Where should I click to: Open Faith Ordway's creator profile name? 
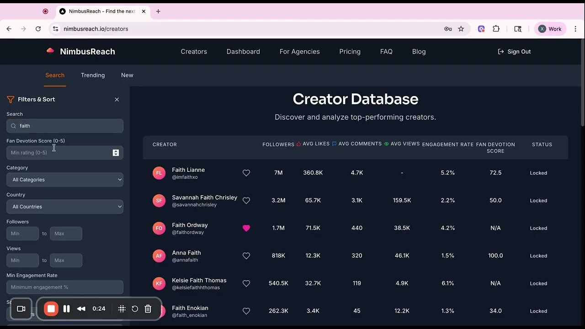pos(190,225)
